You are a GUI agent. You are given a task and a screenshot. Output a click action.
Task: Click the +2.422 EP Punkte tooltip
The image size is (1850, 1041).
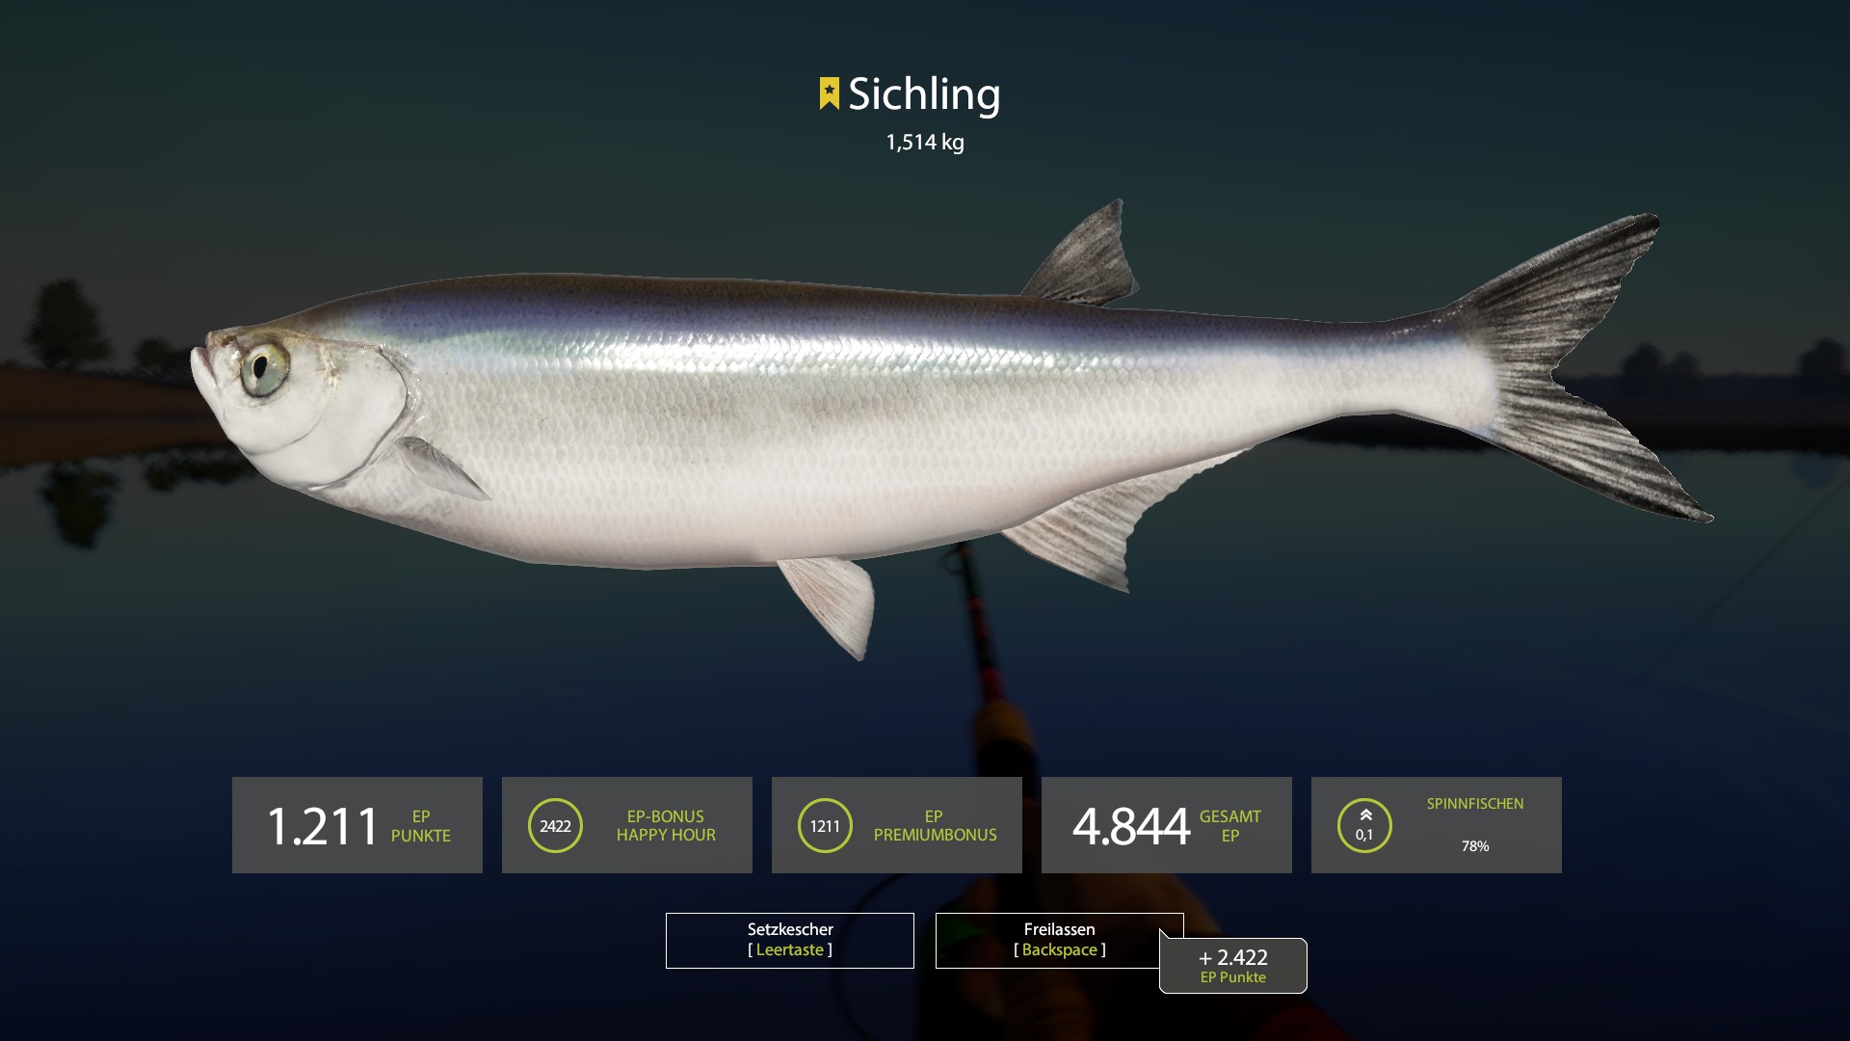(1233, 965)
